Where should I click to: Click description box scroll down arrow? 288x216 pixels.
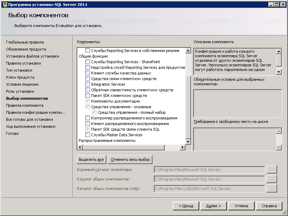pos(279,72)
